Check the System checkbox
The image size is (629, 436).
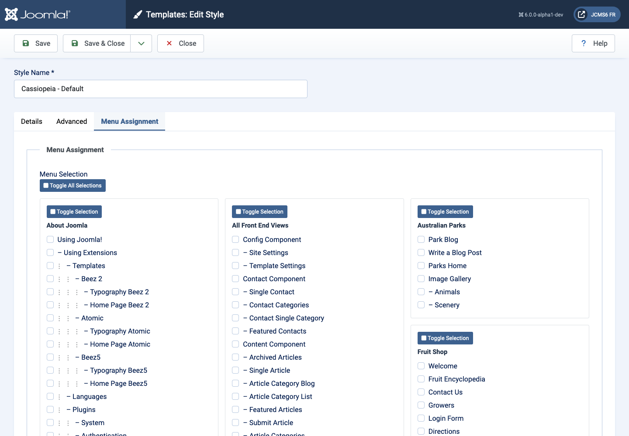(50, 422)
